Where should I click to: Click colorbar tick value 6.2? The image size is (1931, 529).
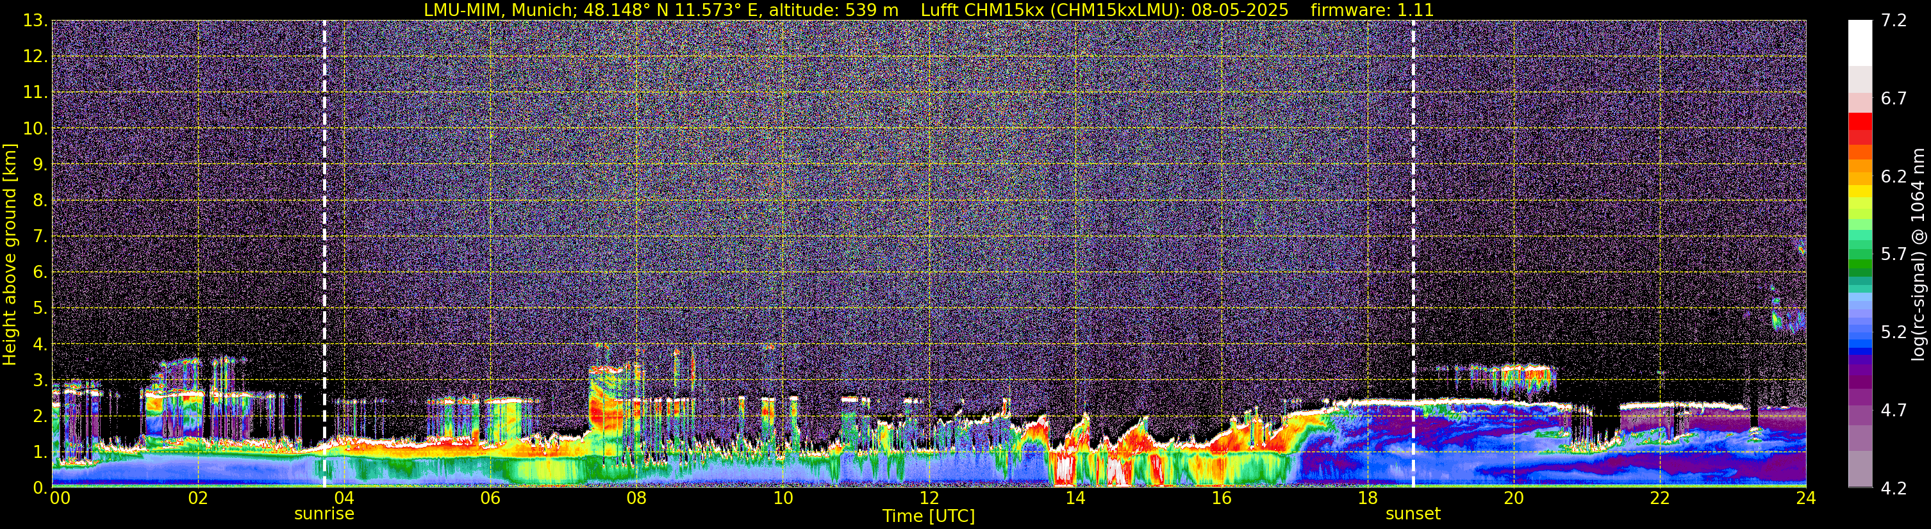(1894, 176)
